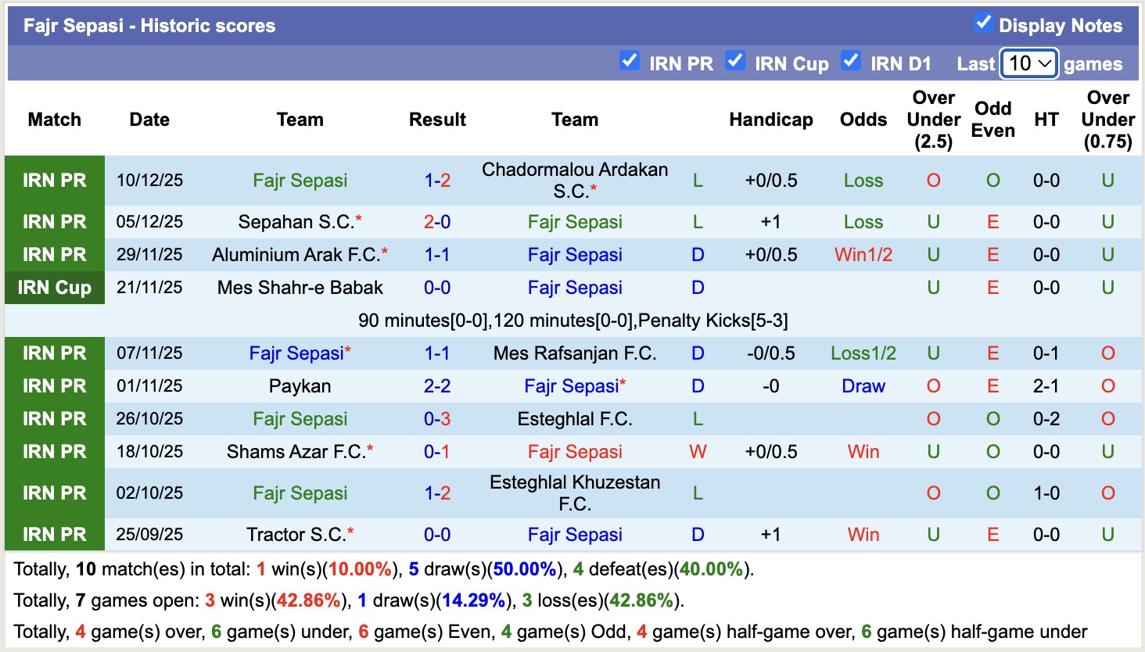Viewport: 1145px width, 652px height.
Task: Uncheck the IRN Cup league filter
Action: [x=734, y=61]
